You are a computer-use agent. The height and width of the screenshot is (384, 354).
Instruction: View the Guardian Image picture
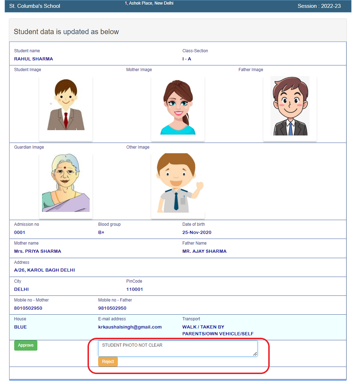click(66, 183)
